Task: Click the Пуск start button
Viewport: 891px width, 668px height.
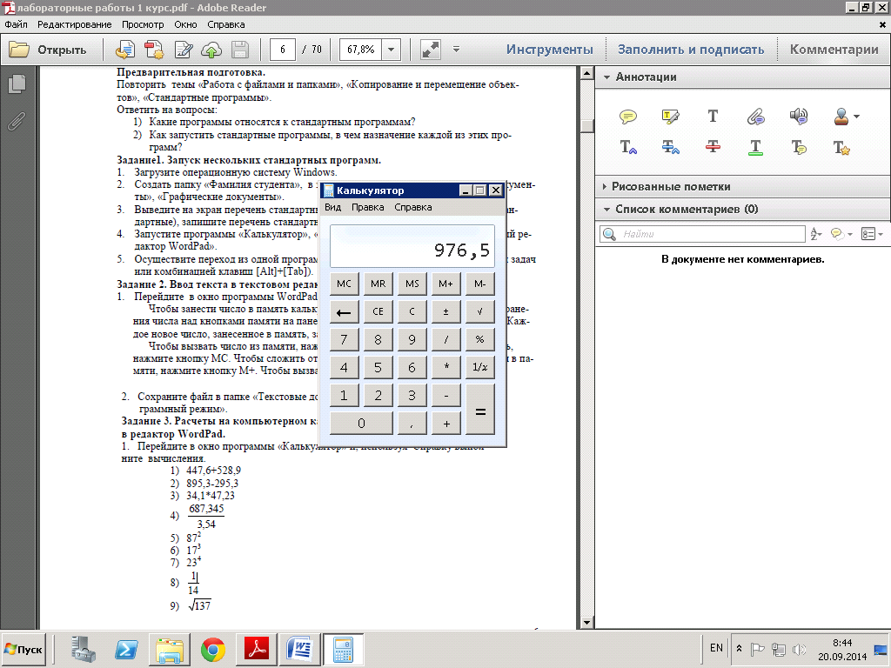Action: 23,649
